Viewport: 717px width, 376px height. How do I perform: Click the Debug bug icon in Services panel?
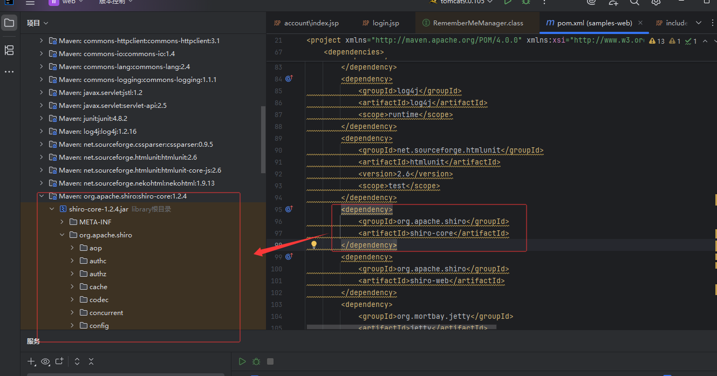point(256,361)
